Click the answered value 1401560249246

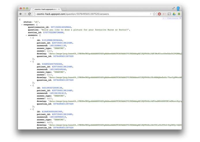coord(58,69)
